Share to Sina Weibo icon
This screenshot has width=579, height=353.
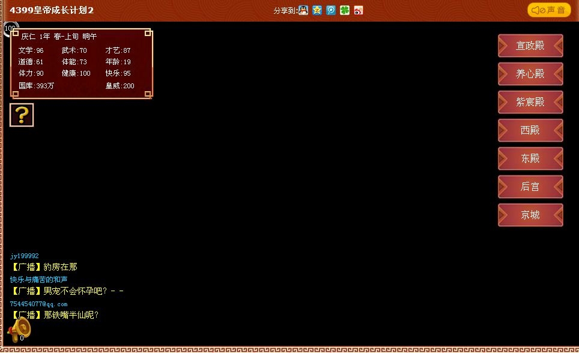click(x=359, y=10)
